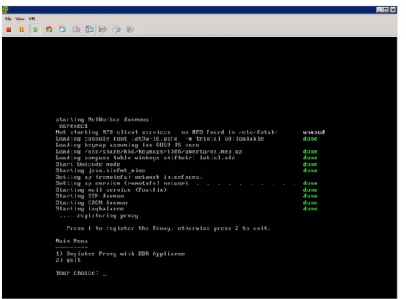Image resolution: width=406 pixels, height=299 pixels.
Task: Click the white 'unused' status text
Action: [x=314, y=132]
